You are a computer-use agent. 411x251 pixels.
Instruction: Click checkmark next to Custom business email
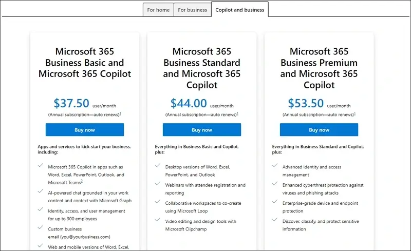click(41, 227)
